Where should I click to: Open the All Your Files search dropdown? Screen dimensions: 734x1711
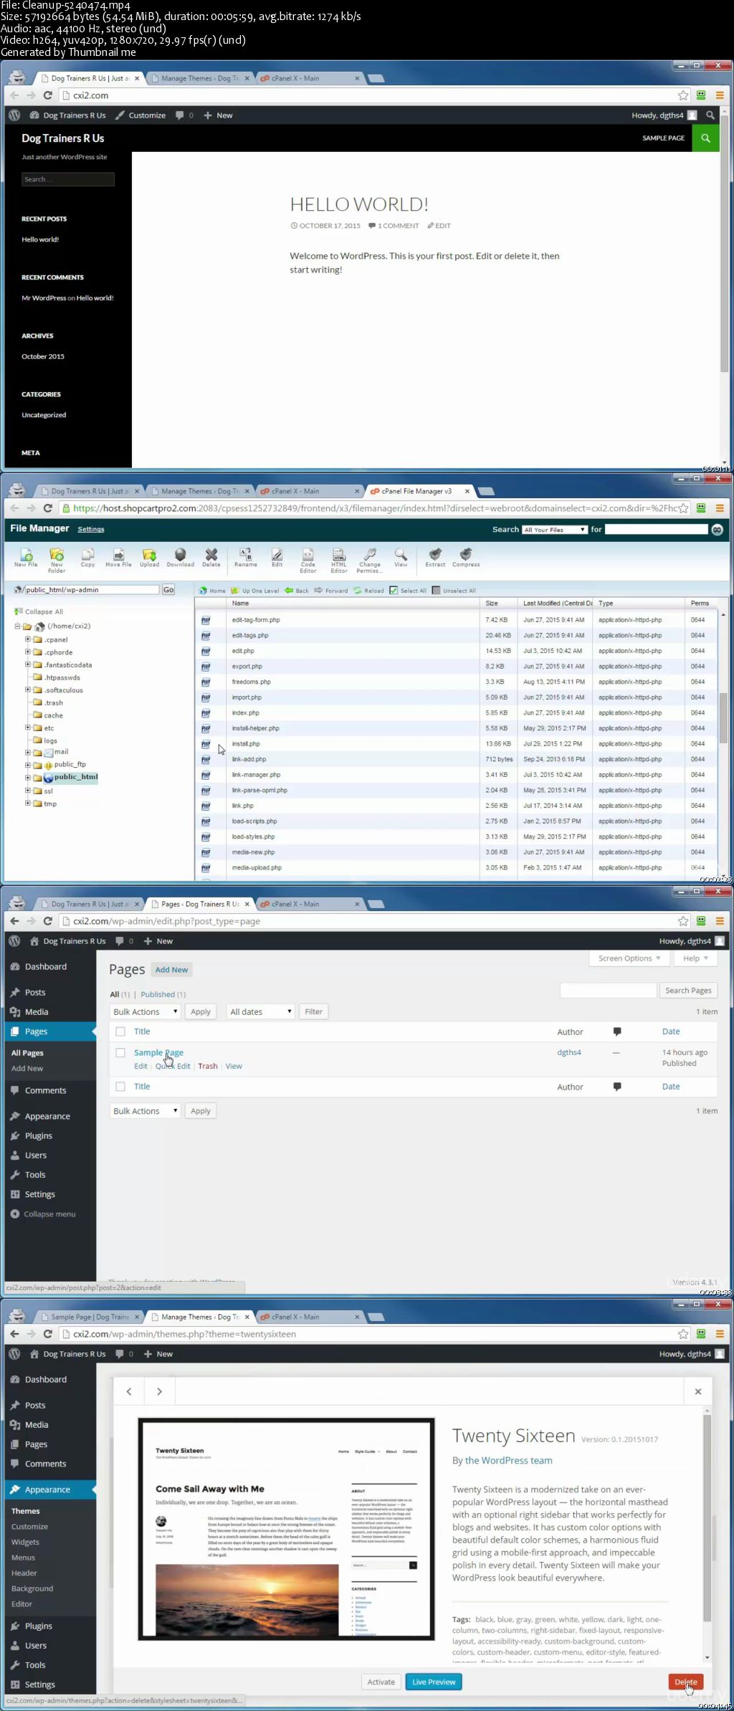coord(554,530)
